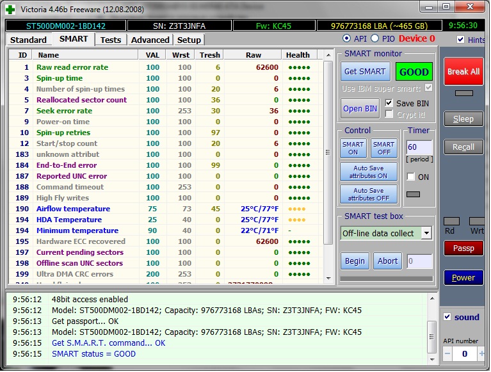
Task: Select the API access mode radio button
Action: pos(346,38)
